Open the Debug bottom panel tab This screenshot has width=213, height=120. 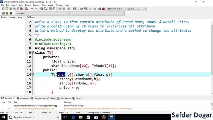51,98
